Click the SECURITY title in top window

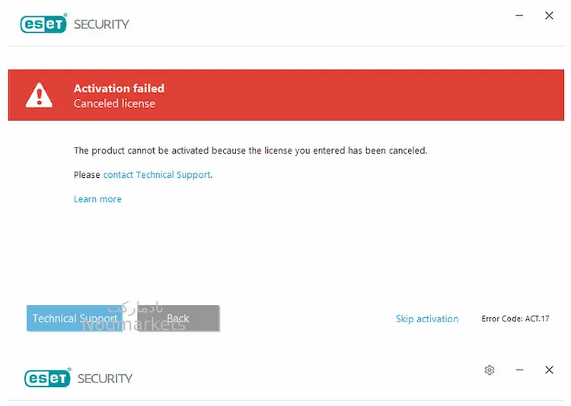pyautogui.click(x=101, y=24)
